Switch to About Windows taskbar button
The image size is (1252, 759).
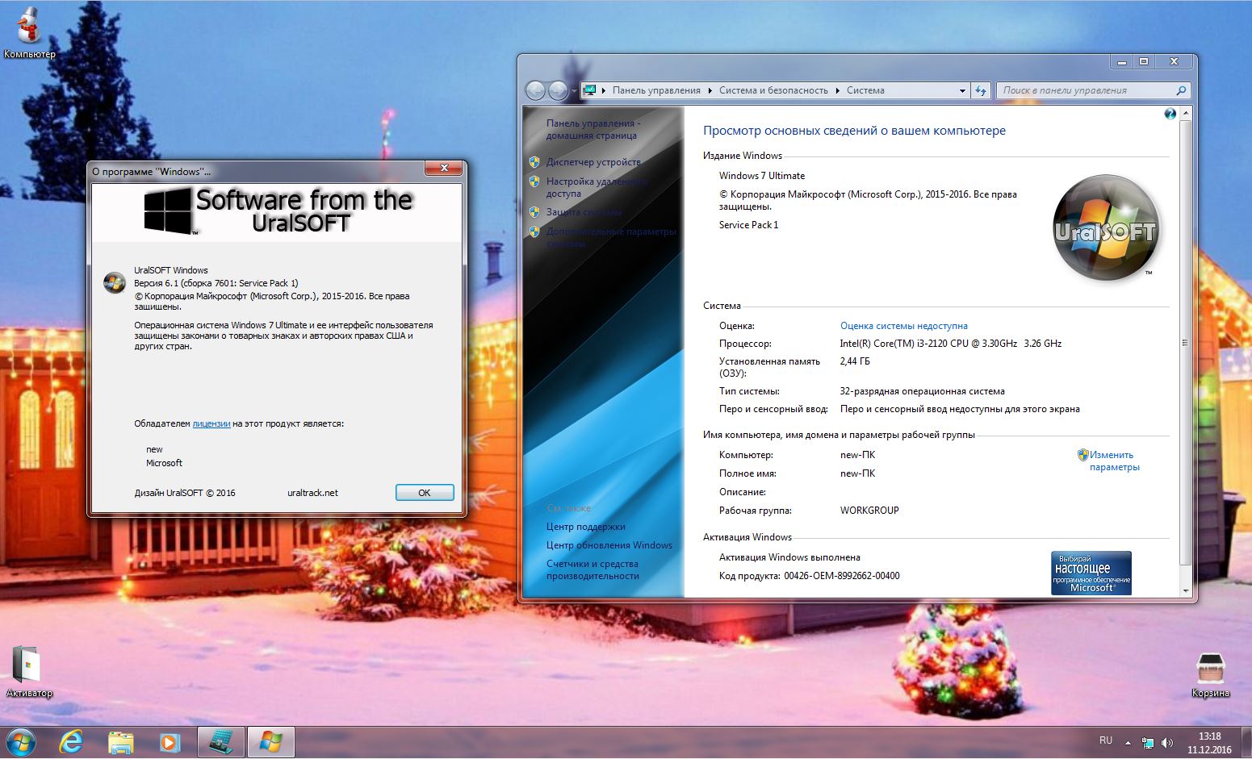270,742
